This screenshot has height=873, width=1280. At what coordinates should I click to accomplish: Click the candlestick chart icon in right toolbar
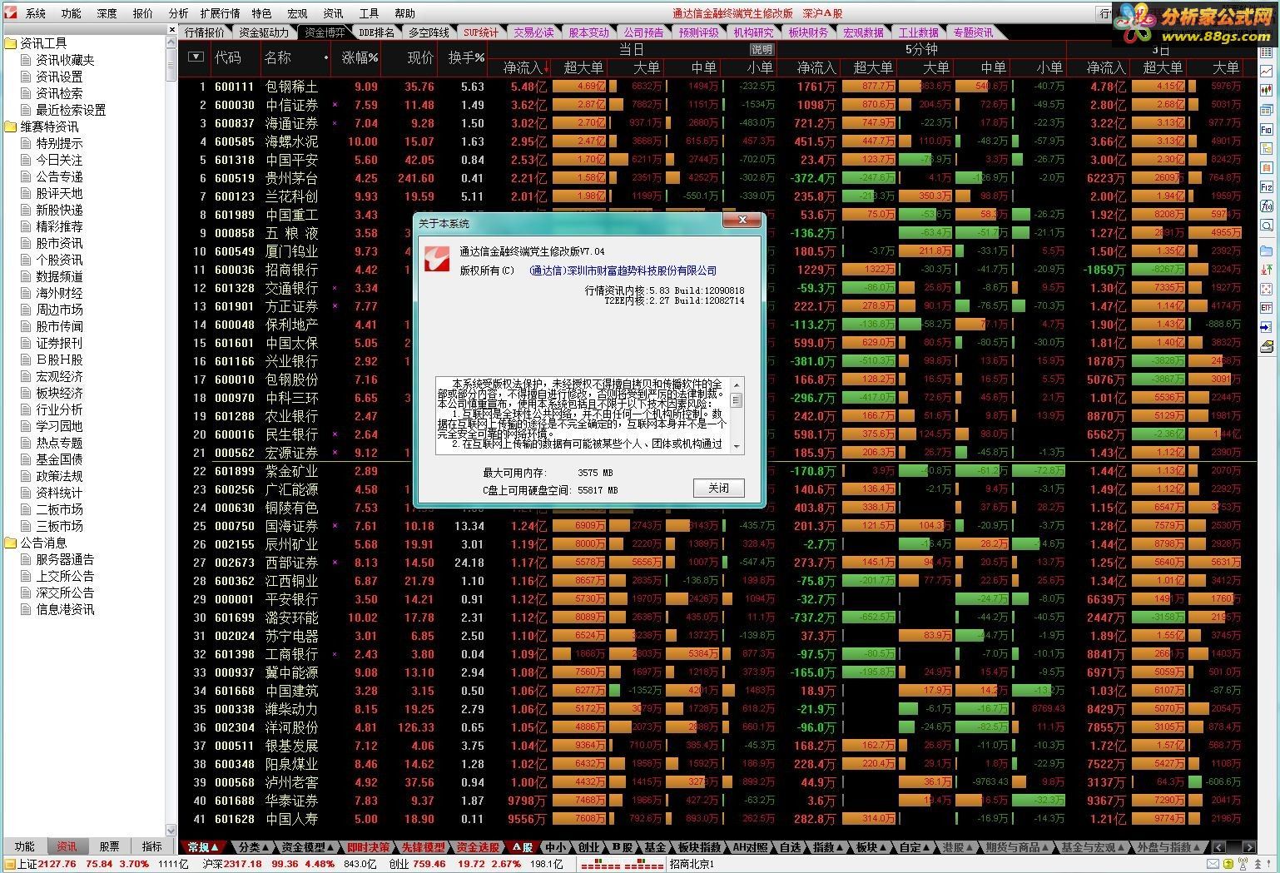tap(1267, 90)
